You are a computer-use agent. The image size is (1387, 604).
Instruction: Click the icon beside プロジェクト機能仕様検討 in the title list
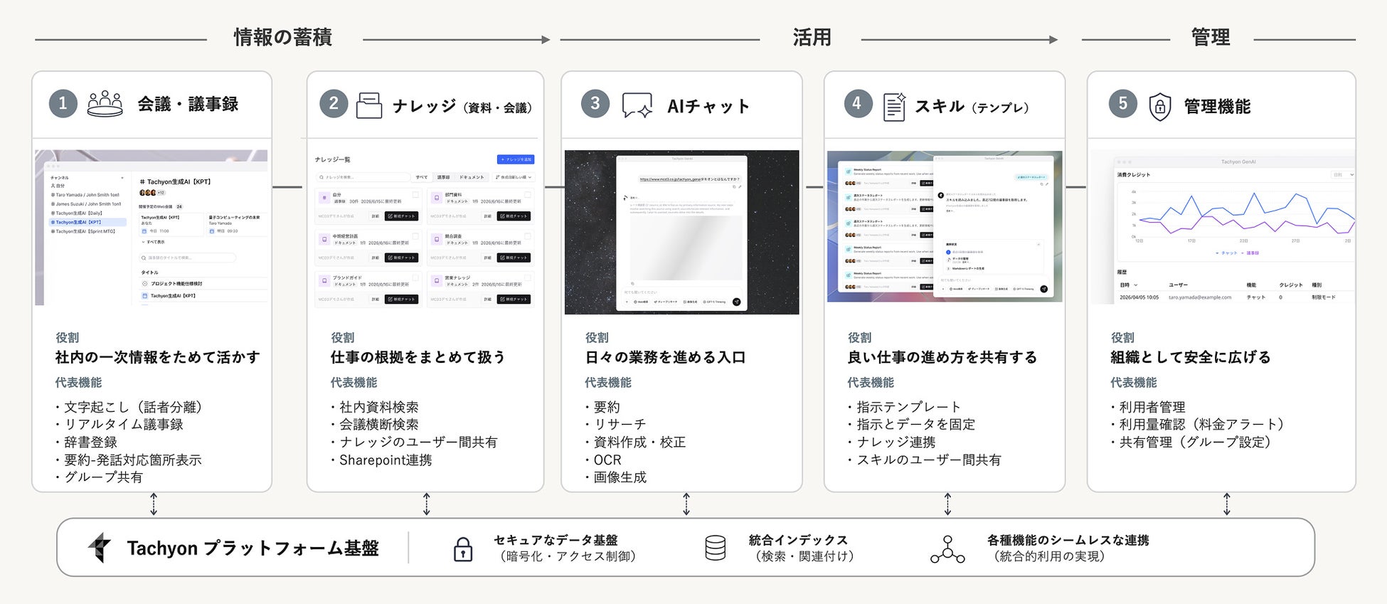tap(145, 284)
